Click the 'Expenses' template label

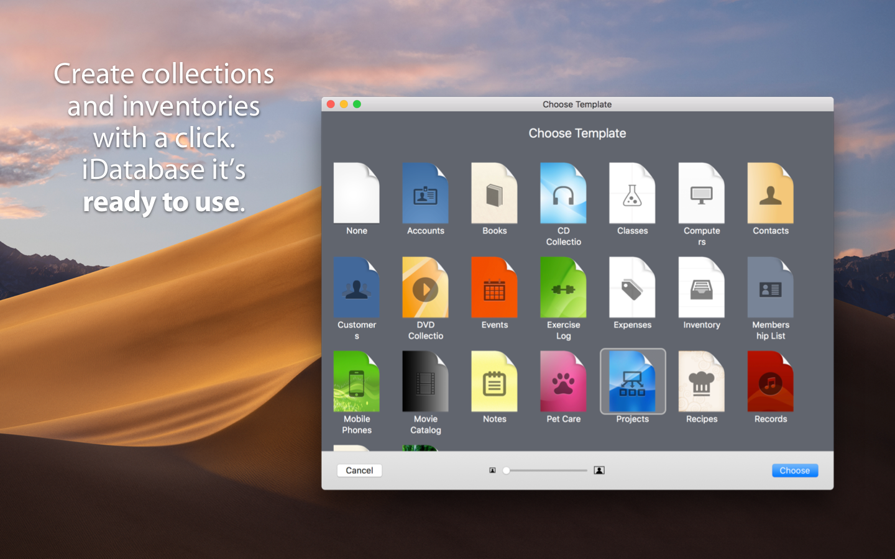633,325
